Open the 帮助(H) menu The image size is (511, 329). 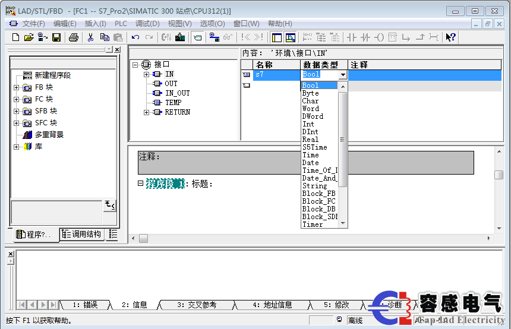click(x=280, y=24)
